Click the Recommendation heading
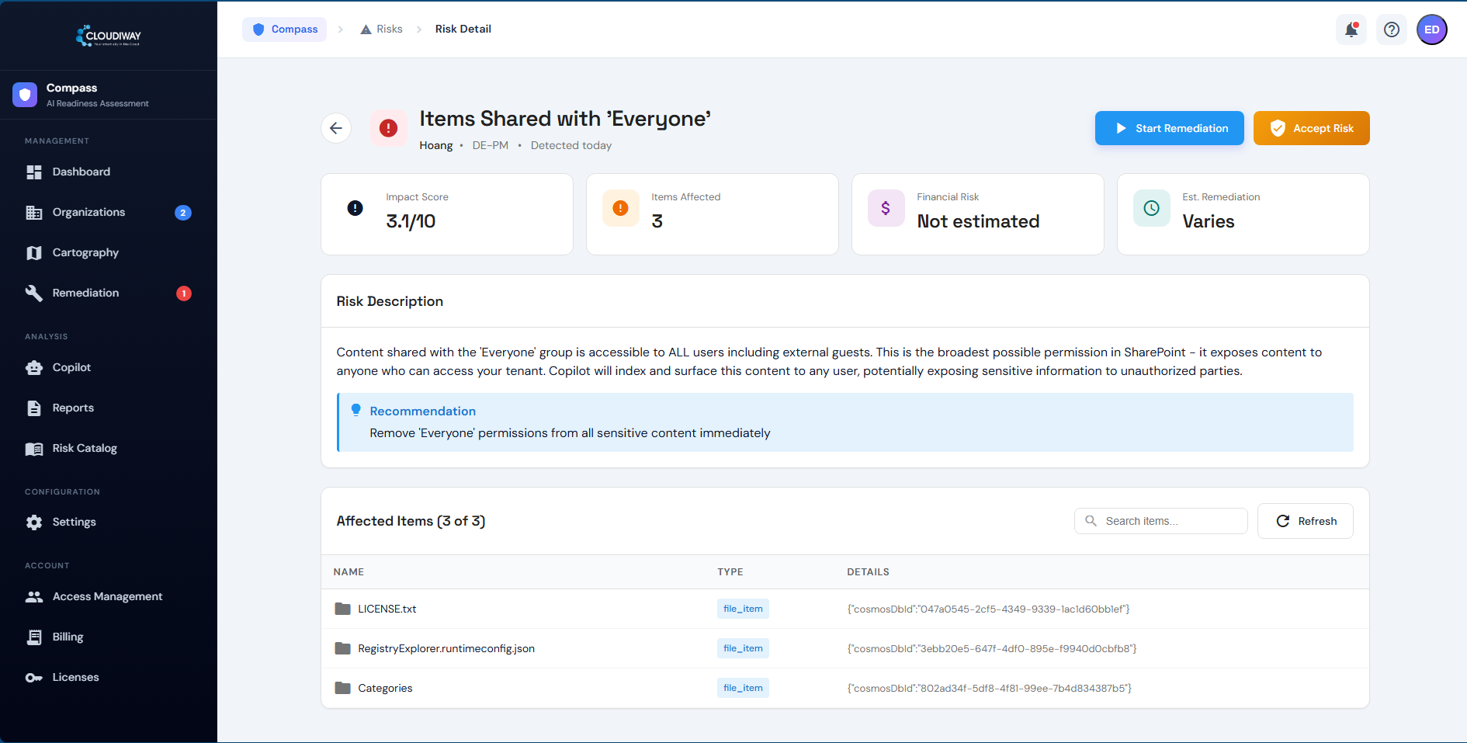This screenshot has height=743, width=1467. click(423, 411)
